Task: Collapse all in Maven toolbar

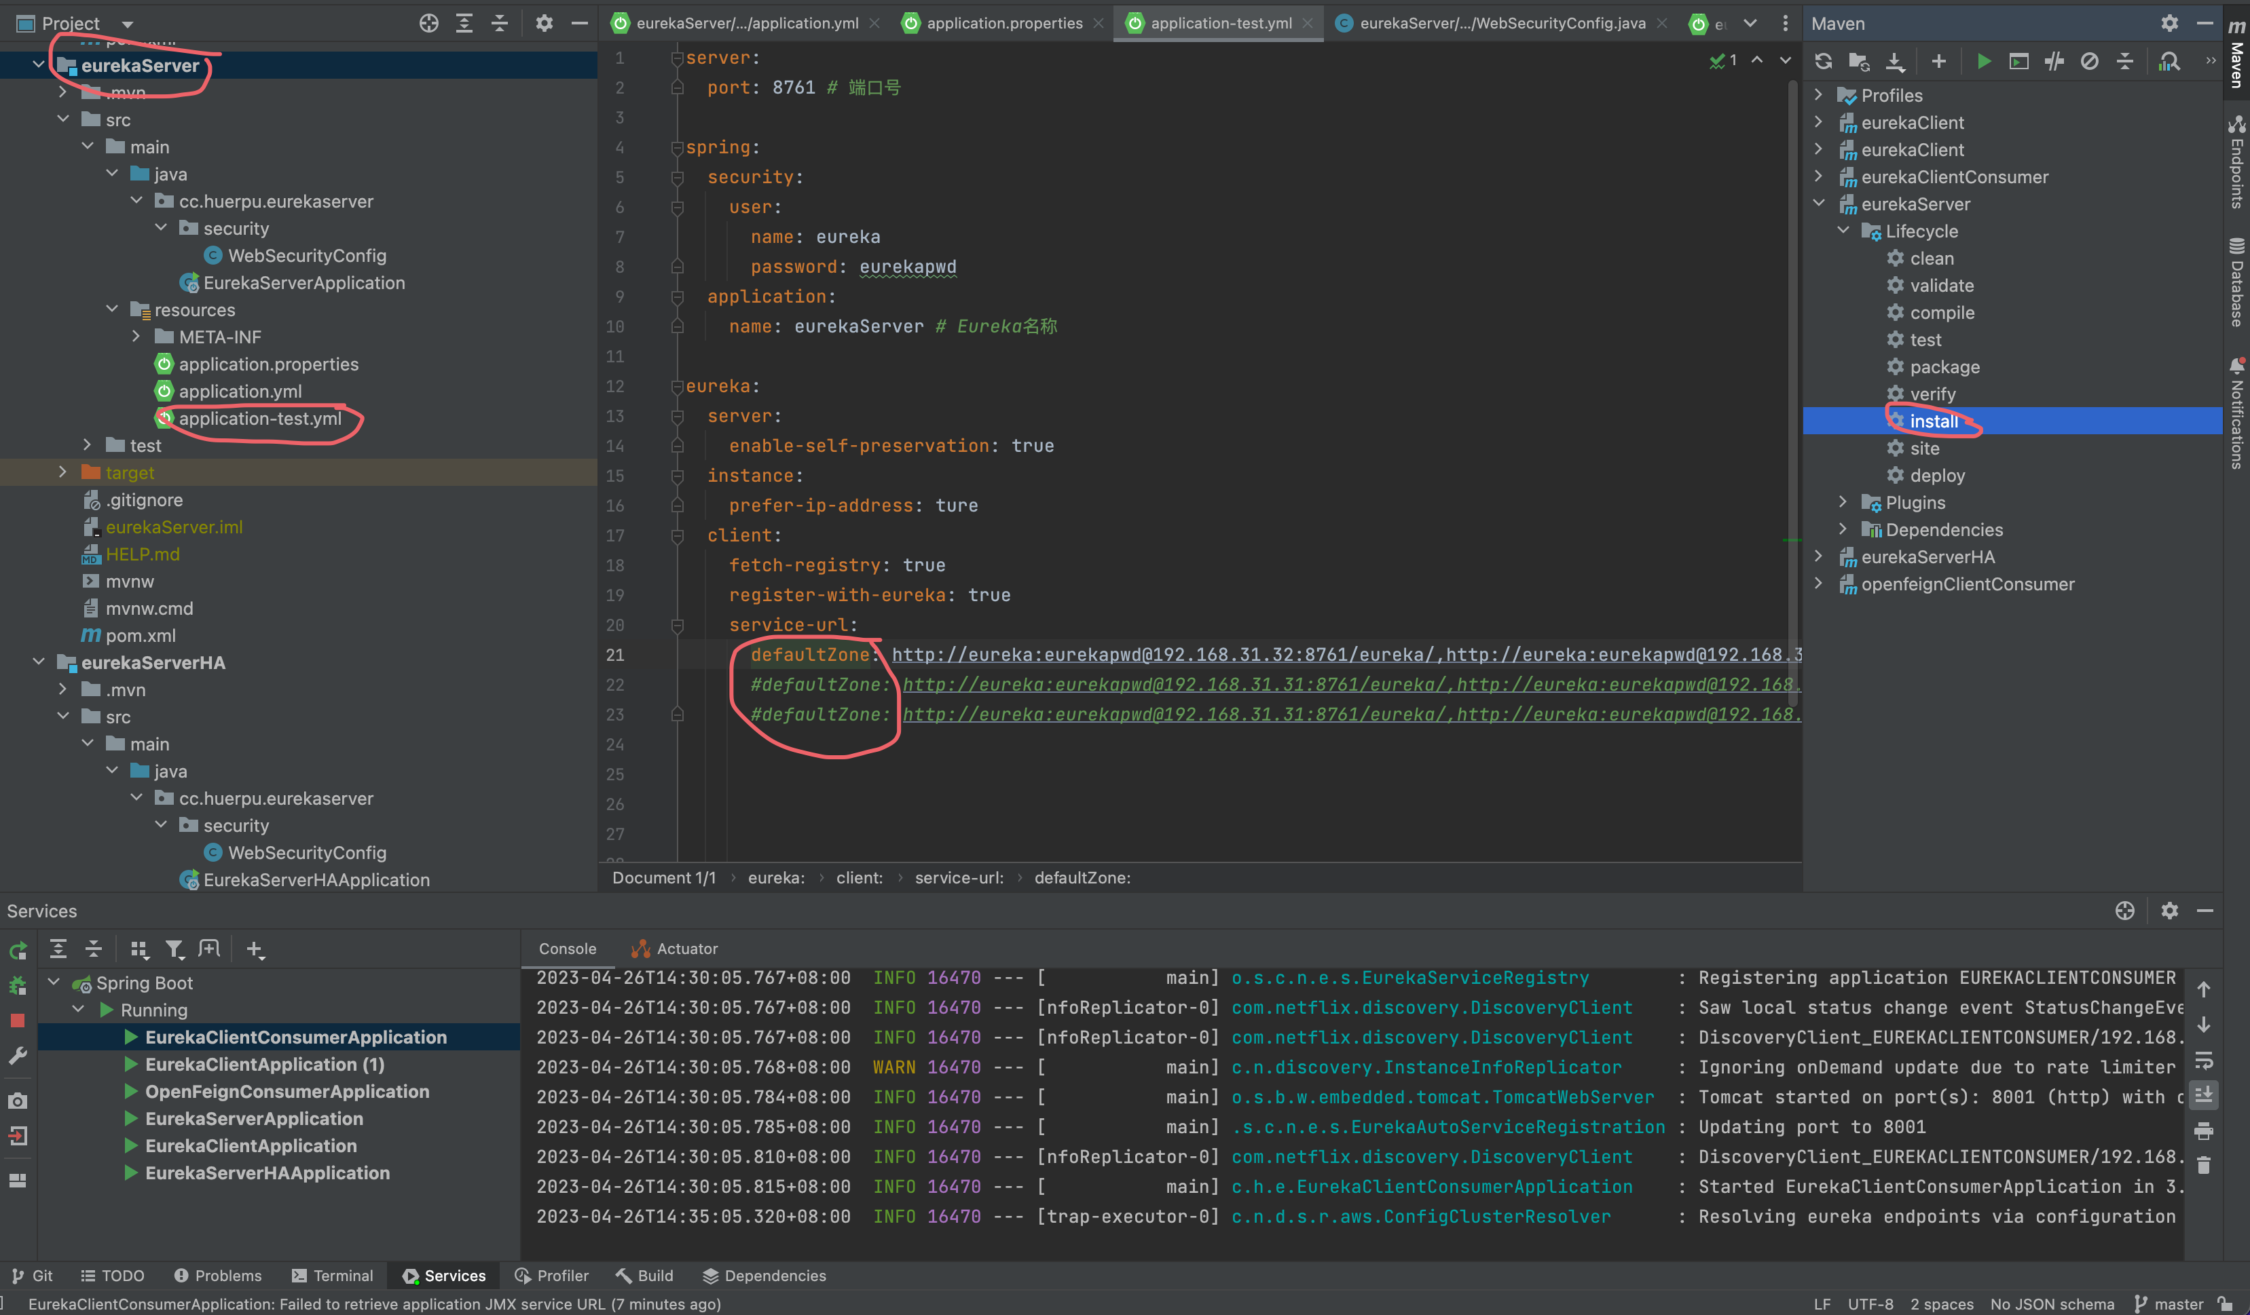Action: click(x=2125, y=62)
